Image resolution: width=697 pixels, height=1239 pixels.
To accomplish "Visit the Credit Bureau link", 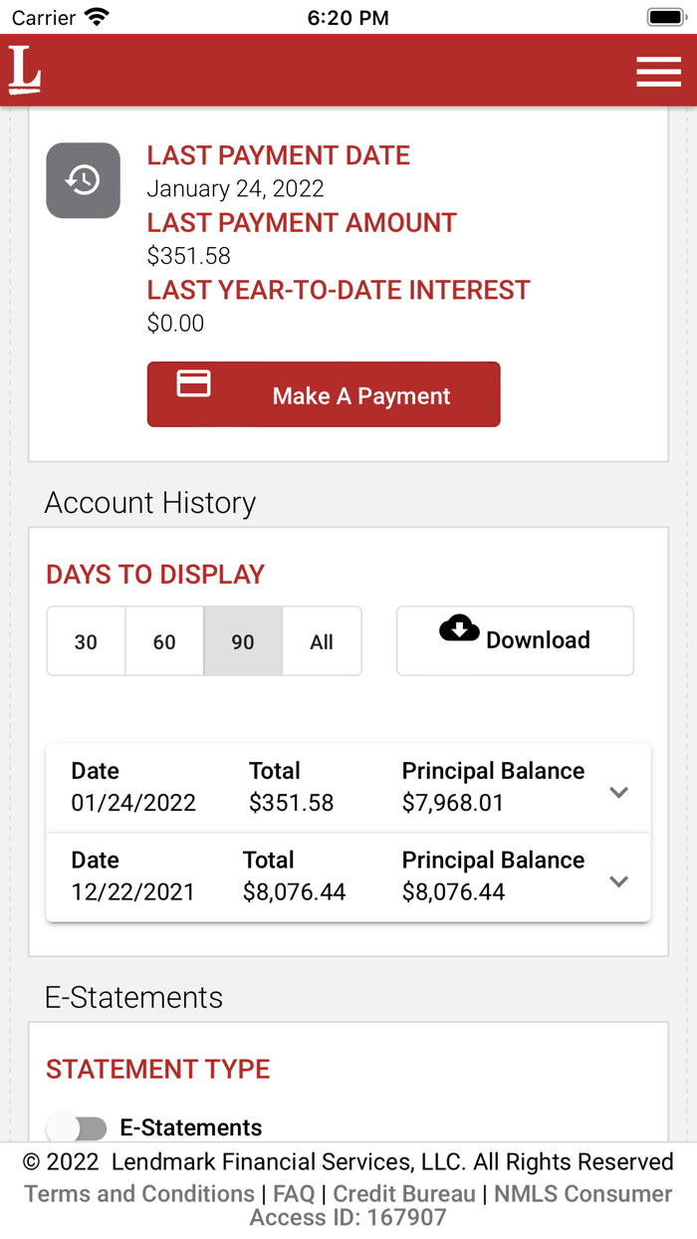I will point(403,1194).
